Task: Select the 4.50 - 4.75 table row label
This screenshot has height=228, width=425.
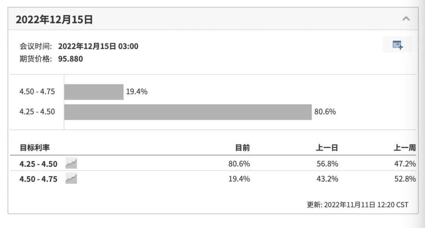Action: (39, 179)
